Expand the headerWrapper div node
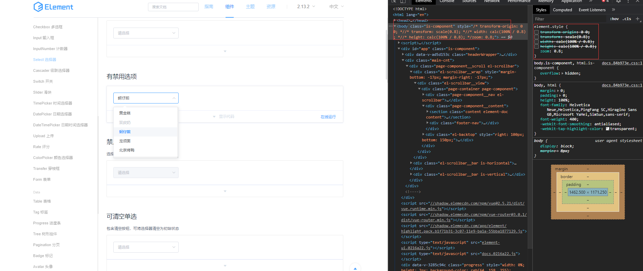The width and height of the screenshot is (643, 271). pos(403,54)
